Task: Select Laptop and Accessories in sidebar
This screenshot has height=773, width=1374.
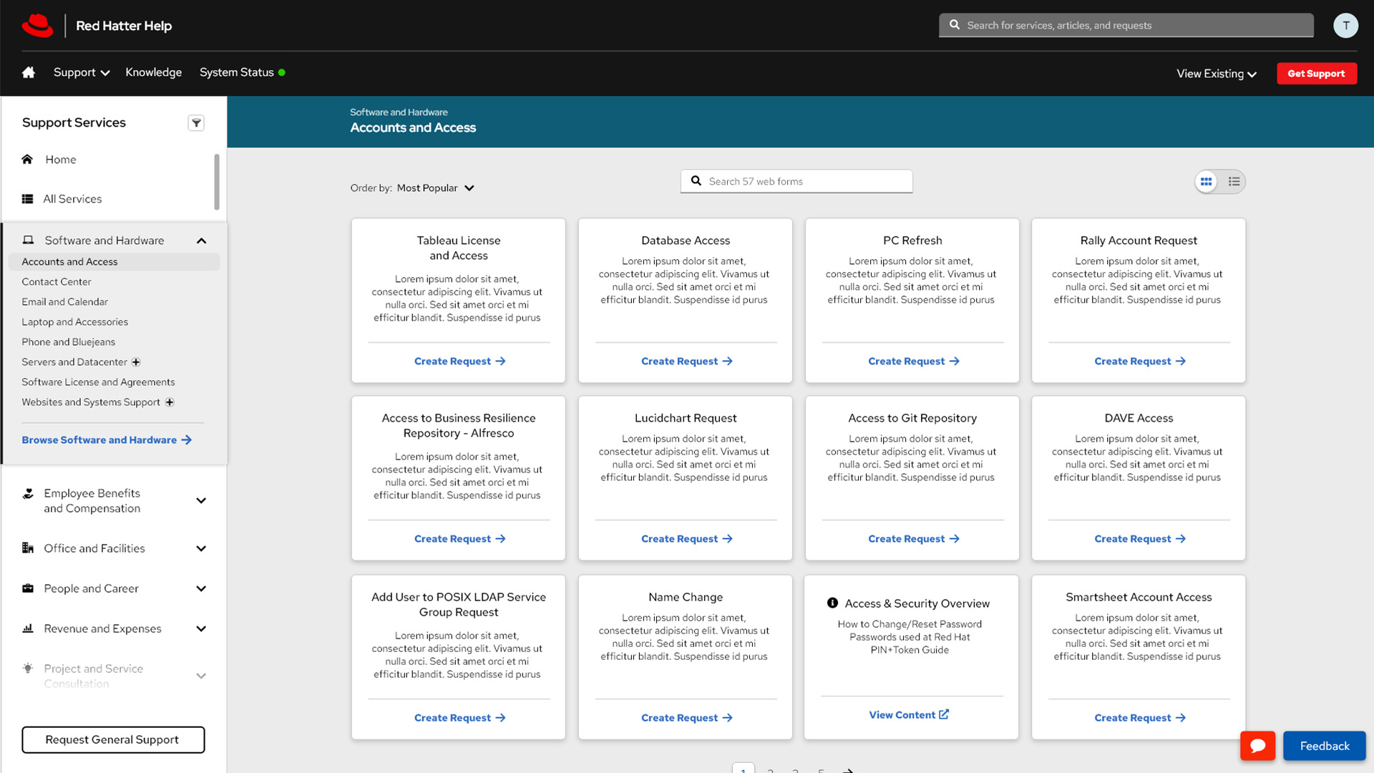Action: coord(74,322)
